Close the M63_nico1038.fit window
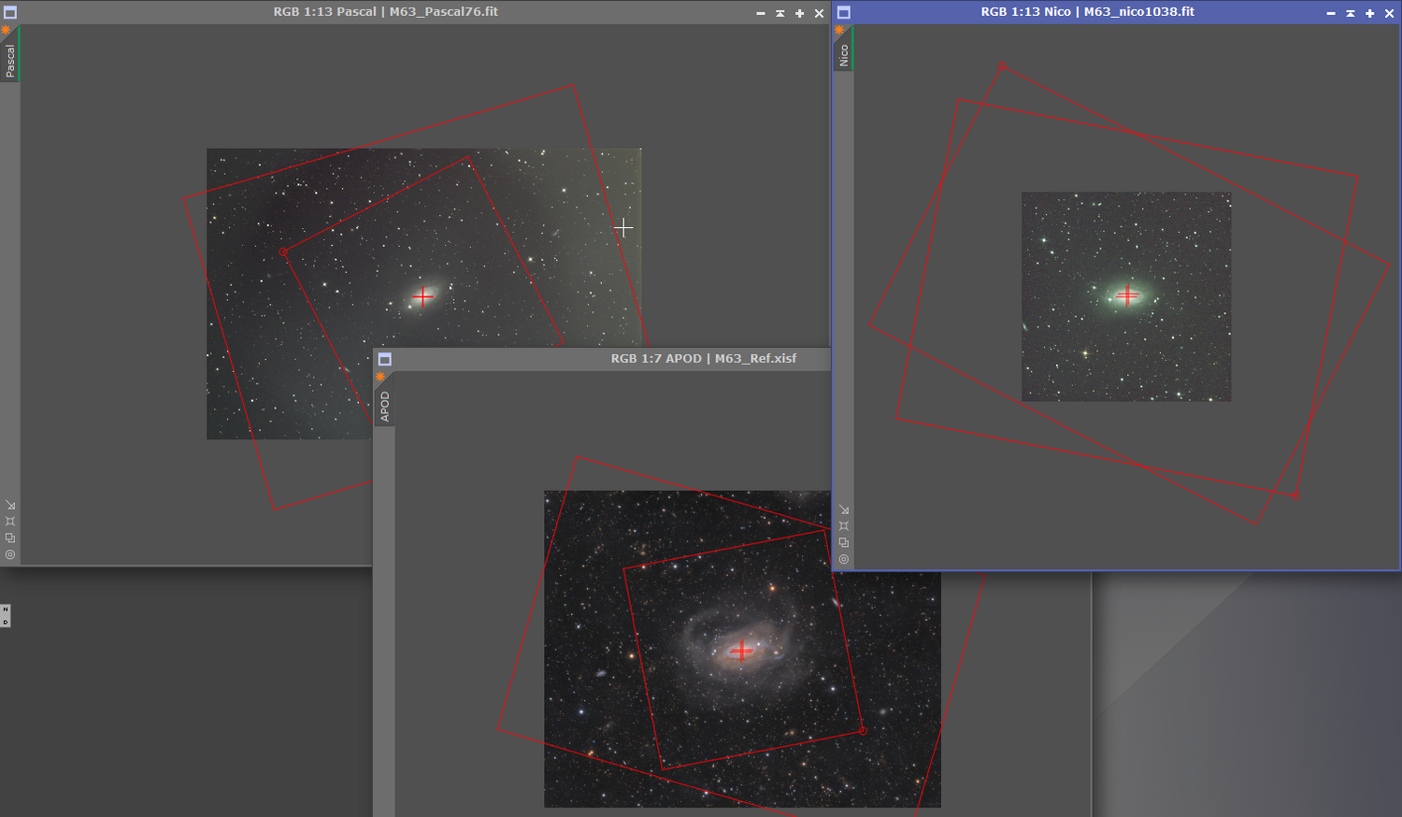 [x=1390, y=13]
